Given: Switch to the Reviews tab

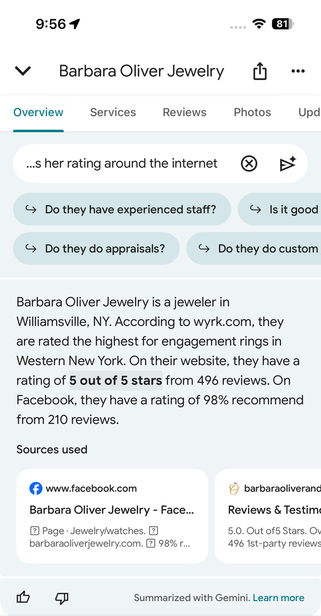Looking at the screenshot, I should 185,112.
